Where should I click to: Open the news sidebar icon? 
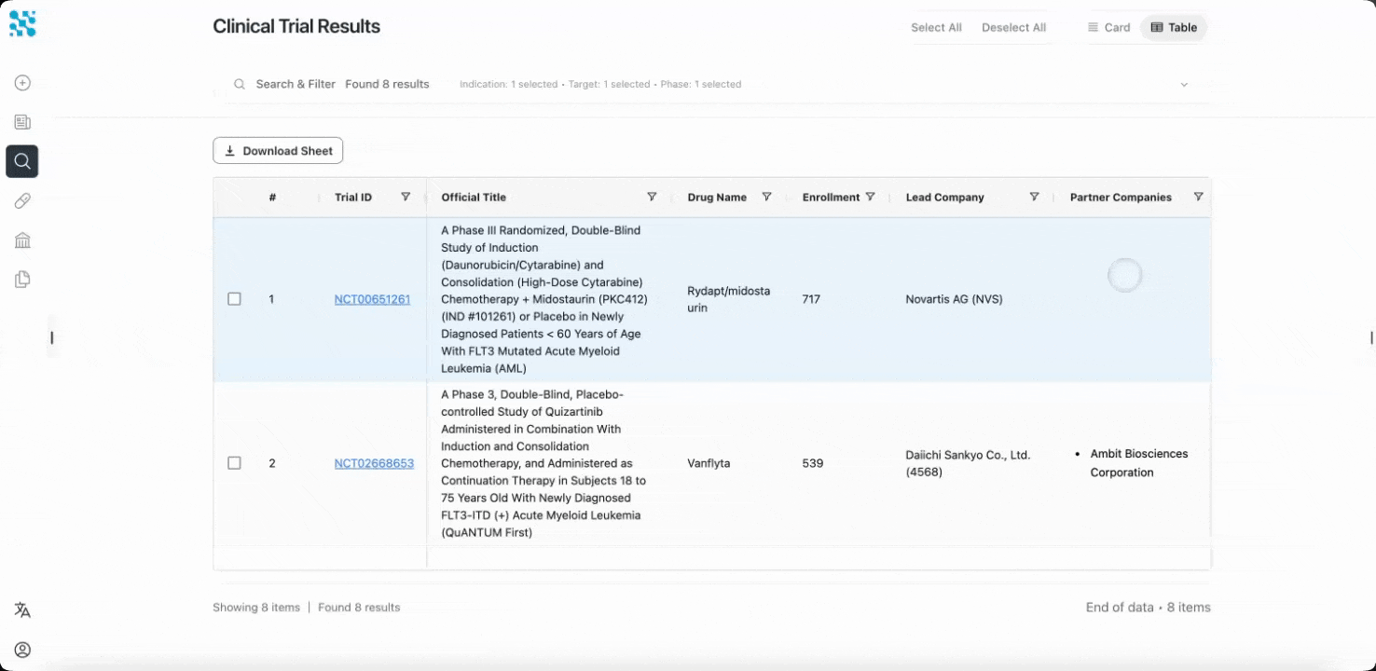pyautogui.click(x=22, y=122)
